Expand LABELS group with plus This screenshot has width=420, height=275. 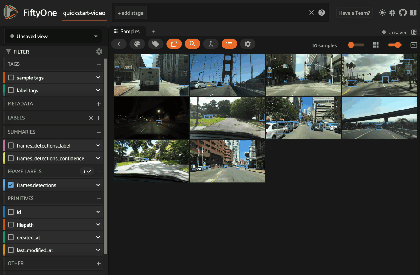[x=98, y=118]
